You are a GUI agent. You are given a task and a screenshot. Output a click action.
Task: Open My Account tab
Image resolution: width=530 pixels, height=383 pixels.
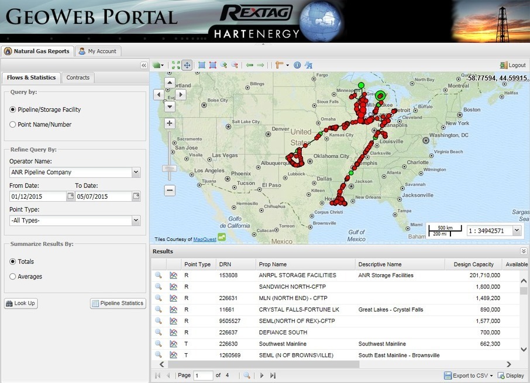click(98, 51)
